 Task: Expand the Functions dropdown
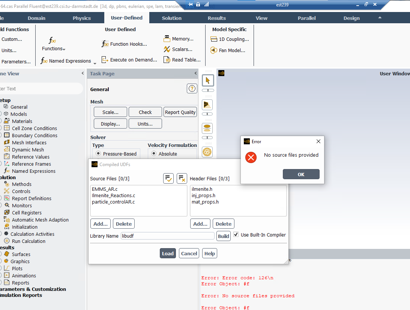64,49
